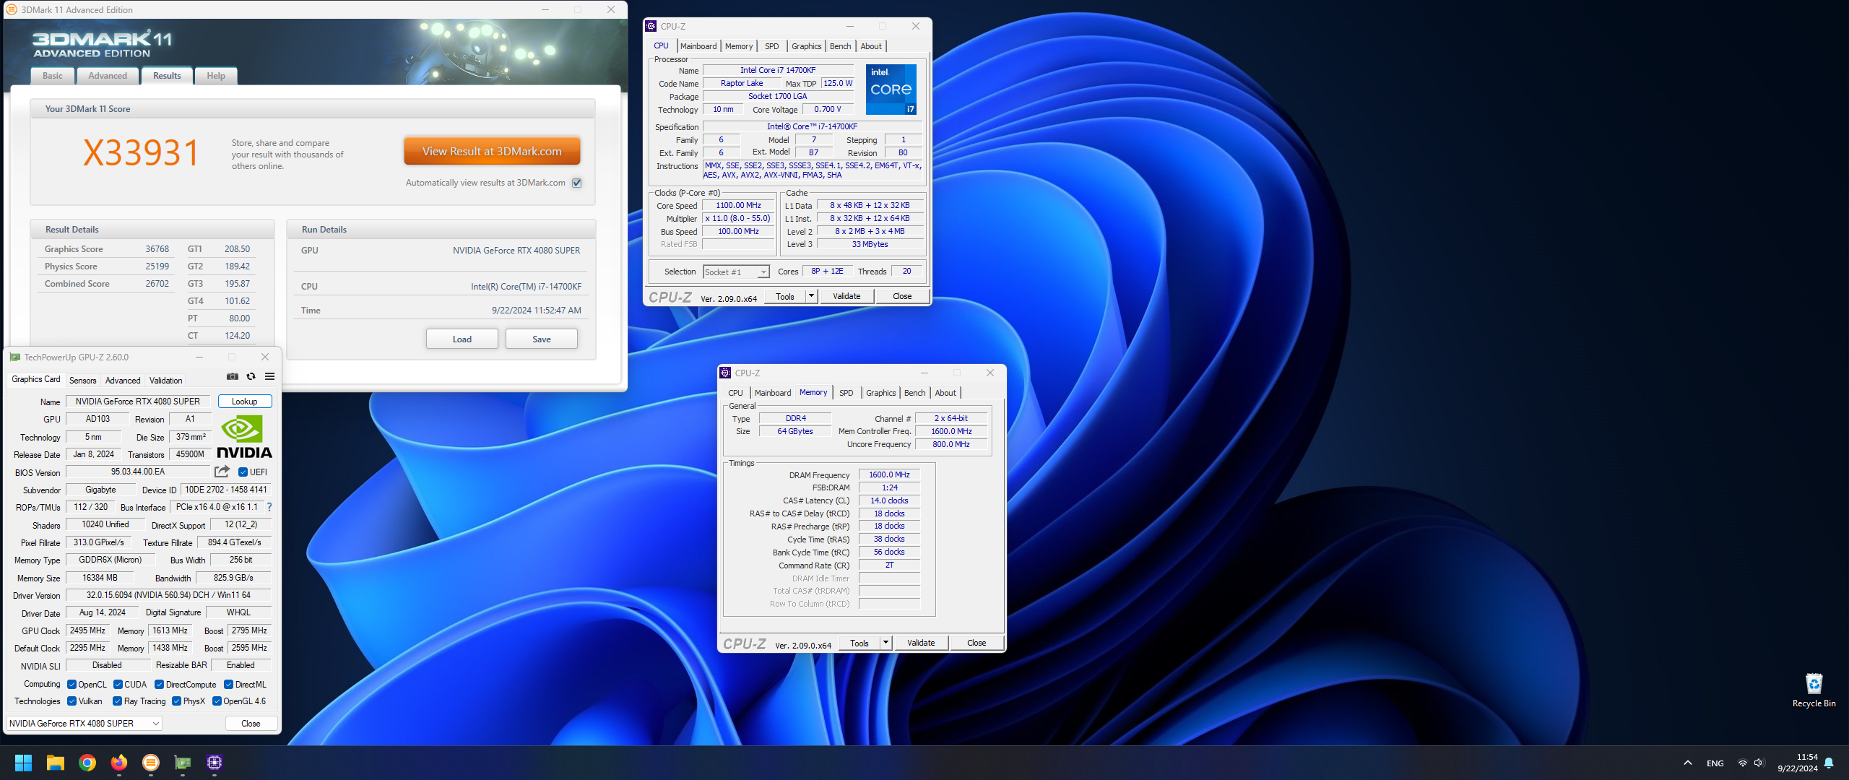The width and height of the screenshot is (1849, 780).
Task: Click the Wi-Fi network tray icon
Action: click(1742, 763)
